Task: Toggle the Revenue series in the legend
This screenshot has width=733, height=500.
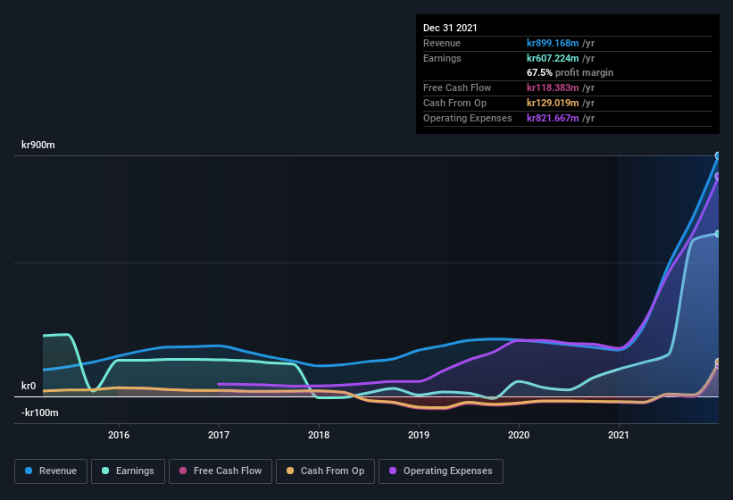Action: (x=51, y=471)
